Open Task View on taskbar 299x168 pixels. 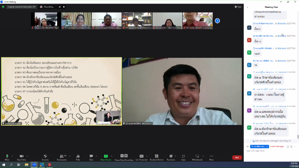(x=19, y=165)
